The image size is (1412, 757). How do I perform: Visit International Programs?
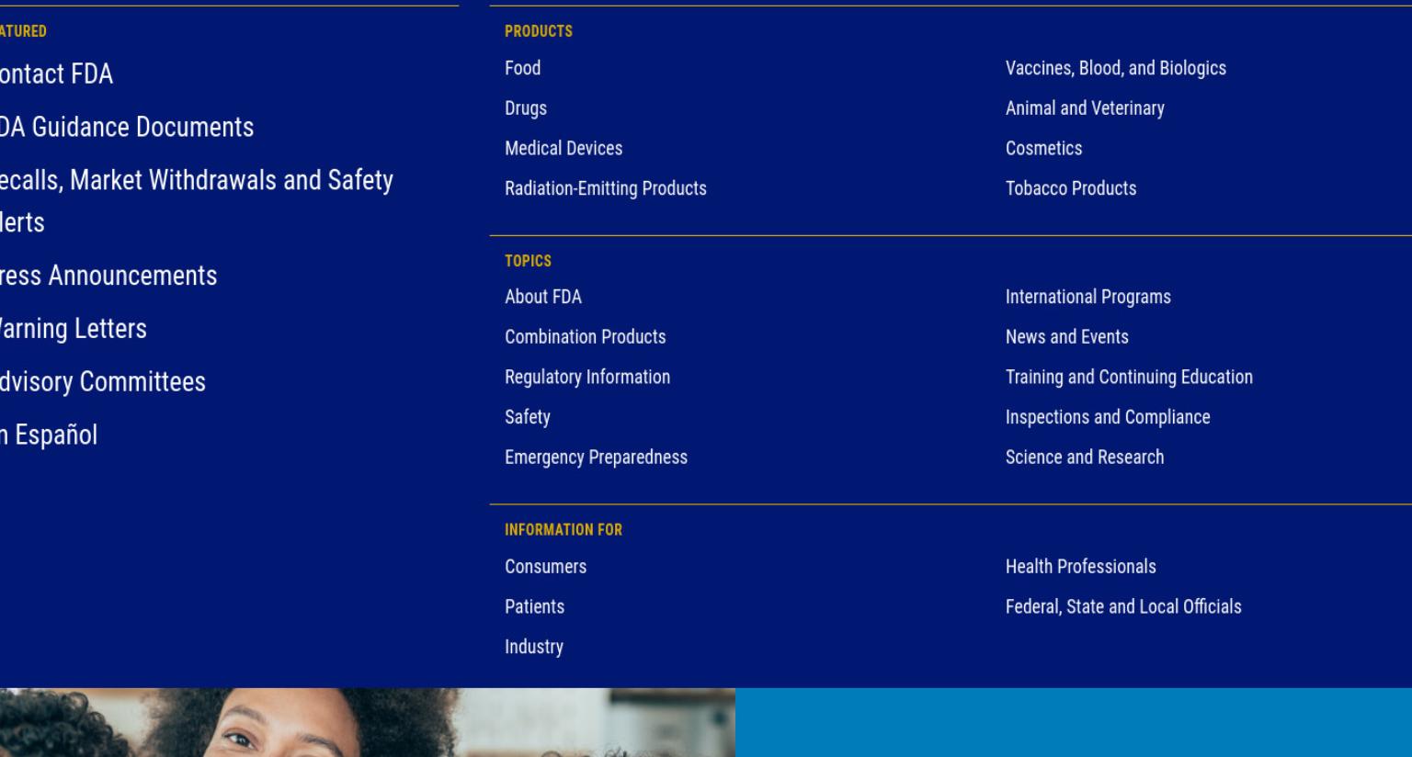click(1088, 297)
